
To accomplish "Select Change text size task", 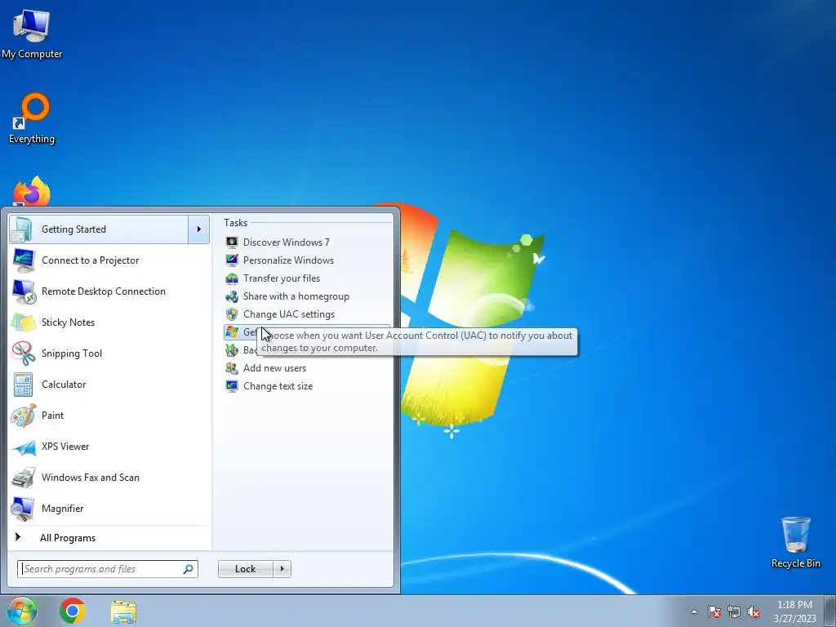I will [x=307, y=386].
